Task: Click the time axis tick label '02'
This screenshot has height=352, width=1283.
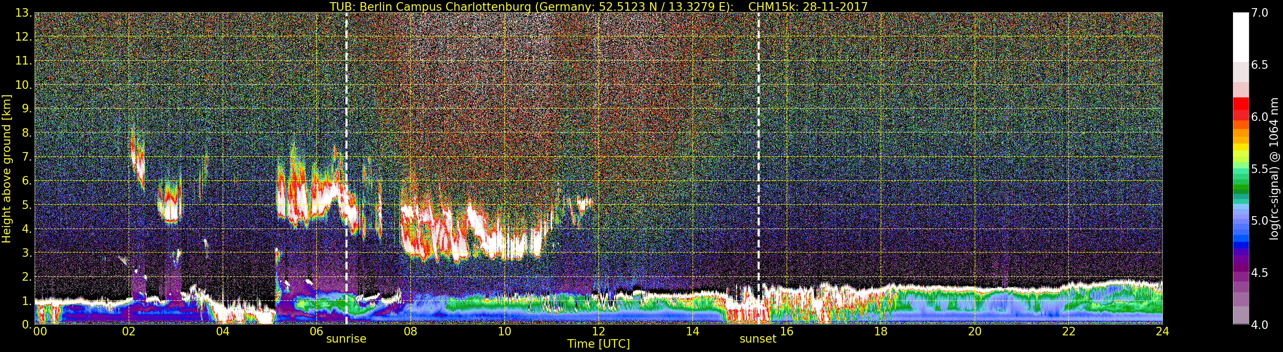Action: (x=129, y=331)
